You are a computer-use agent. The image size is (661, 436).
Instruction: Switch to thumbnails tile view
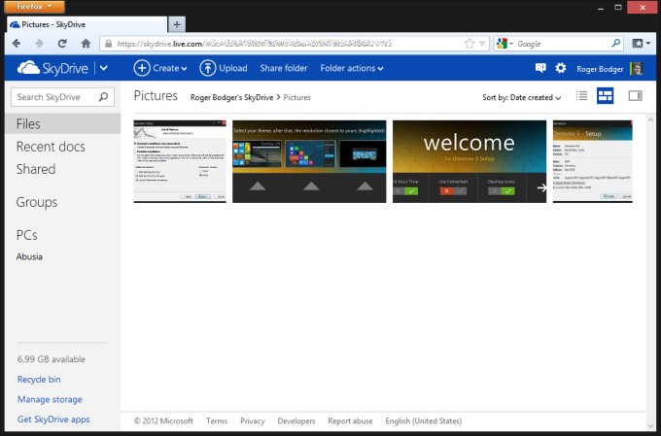[606, 96]
